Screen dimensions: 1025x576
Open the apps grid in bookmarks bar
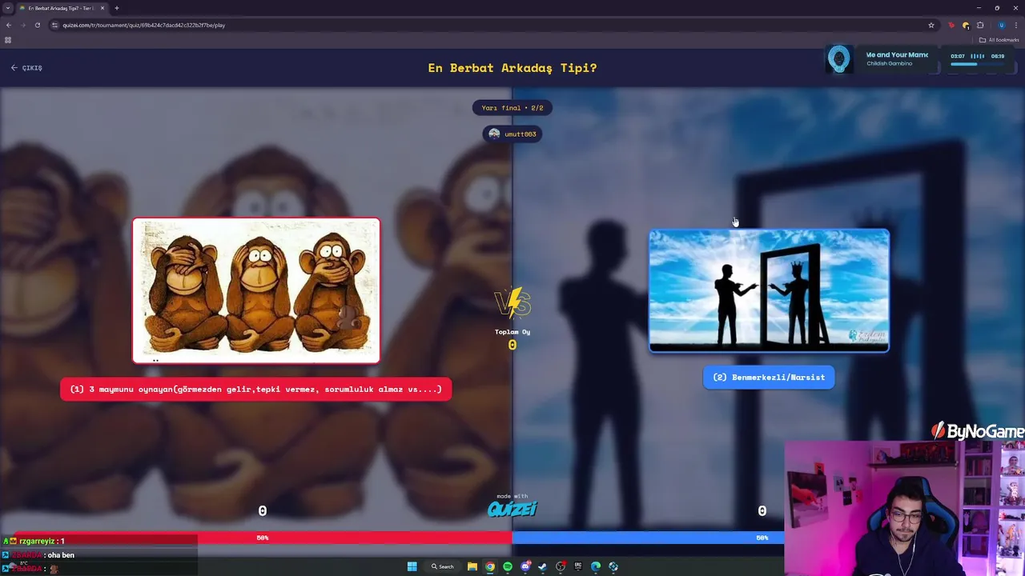click(x=8, y=40)
